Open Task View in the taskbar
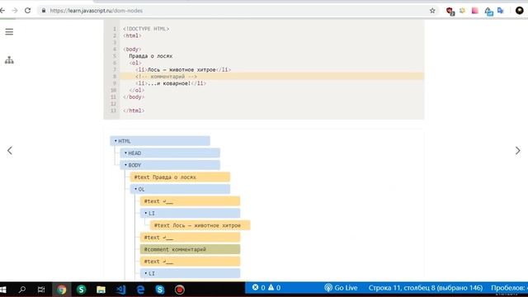This screenshot has height=297, width=528. point(41,290)
